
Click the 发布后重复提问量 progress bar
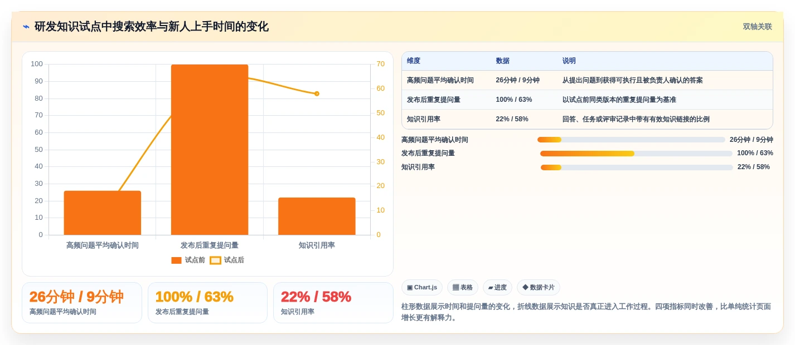coord(636,153)
